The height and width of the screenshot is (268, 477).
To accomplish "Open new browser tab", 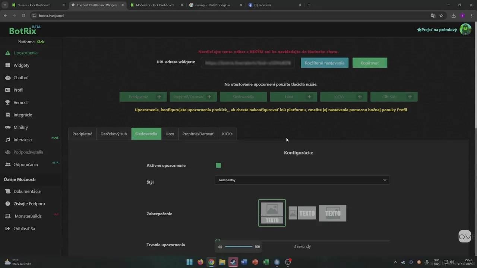I will point(309,5).
